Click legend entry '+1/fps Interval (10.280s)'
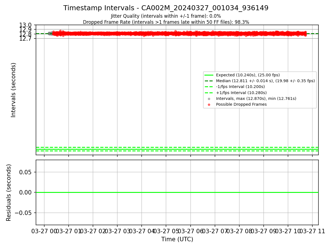 (241, 93)
